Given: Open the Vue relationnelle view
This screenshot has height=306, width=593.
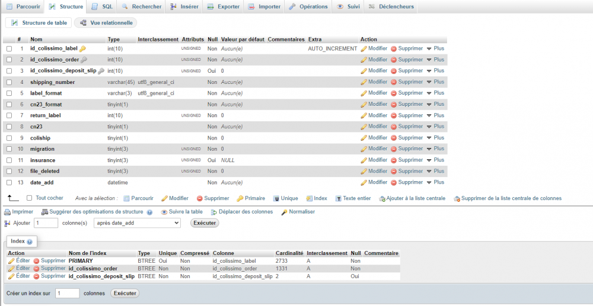Looking at the screenshot, I should (x=106, y=22).
